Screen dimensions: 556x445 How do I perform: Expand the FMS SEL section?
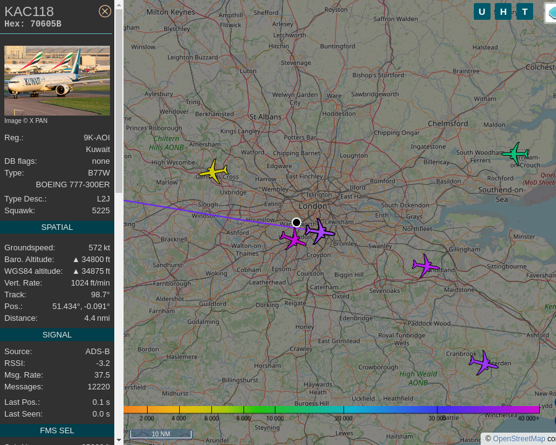click(57, 430)
